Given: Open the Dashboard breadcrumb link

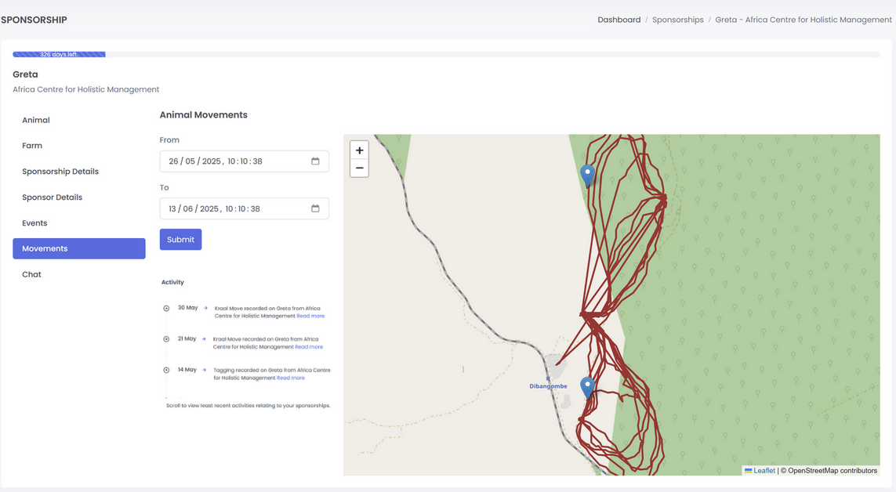Looking at the screenshot, I should 618,20.
